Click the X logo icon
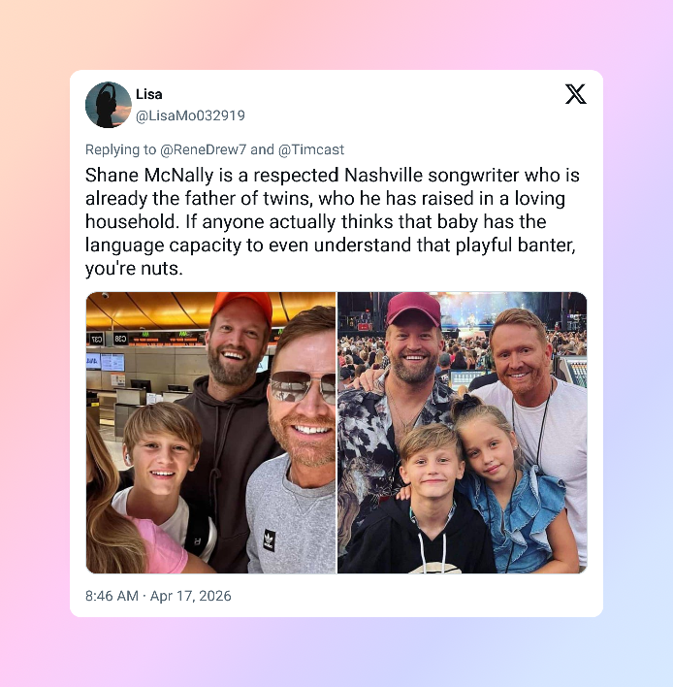This screenshot has width=673, height=687. [x=575, y=94]
